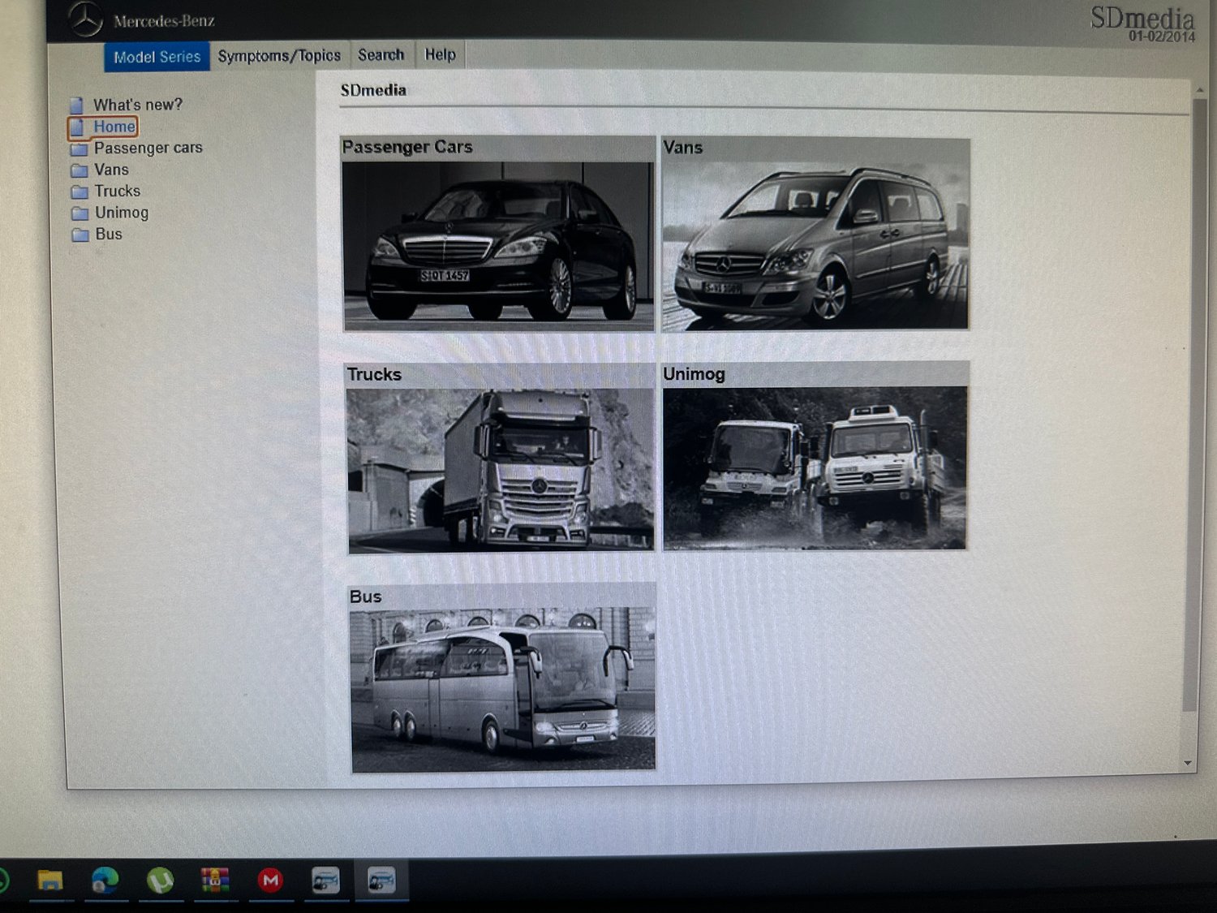Open the Vans label in sidebar

(111, 170)
